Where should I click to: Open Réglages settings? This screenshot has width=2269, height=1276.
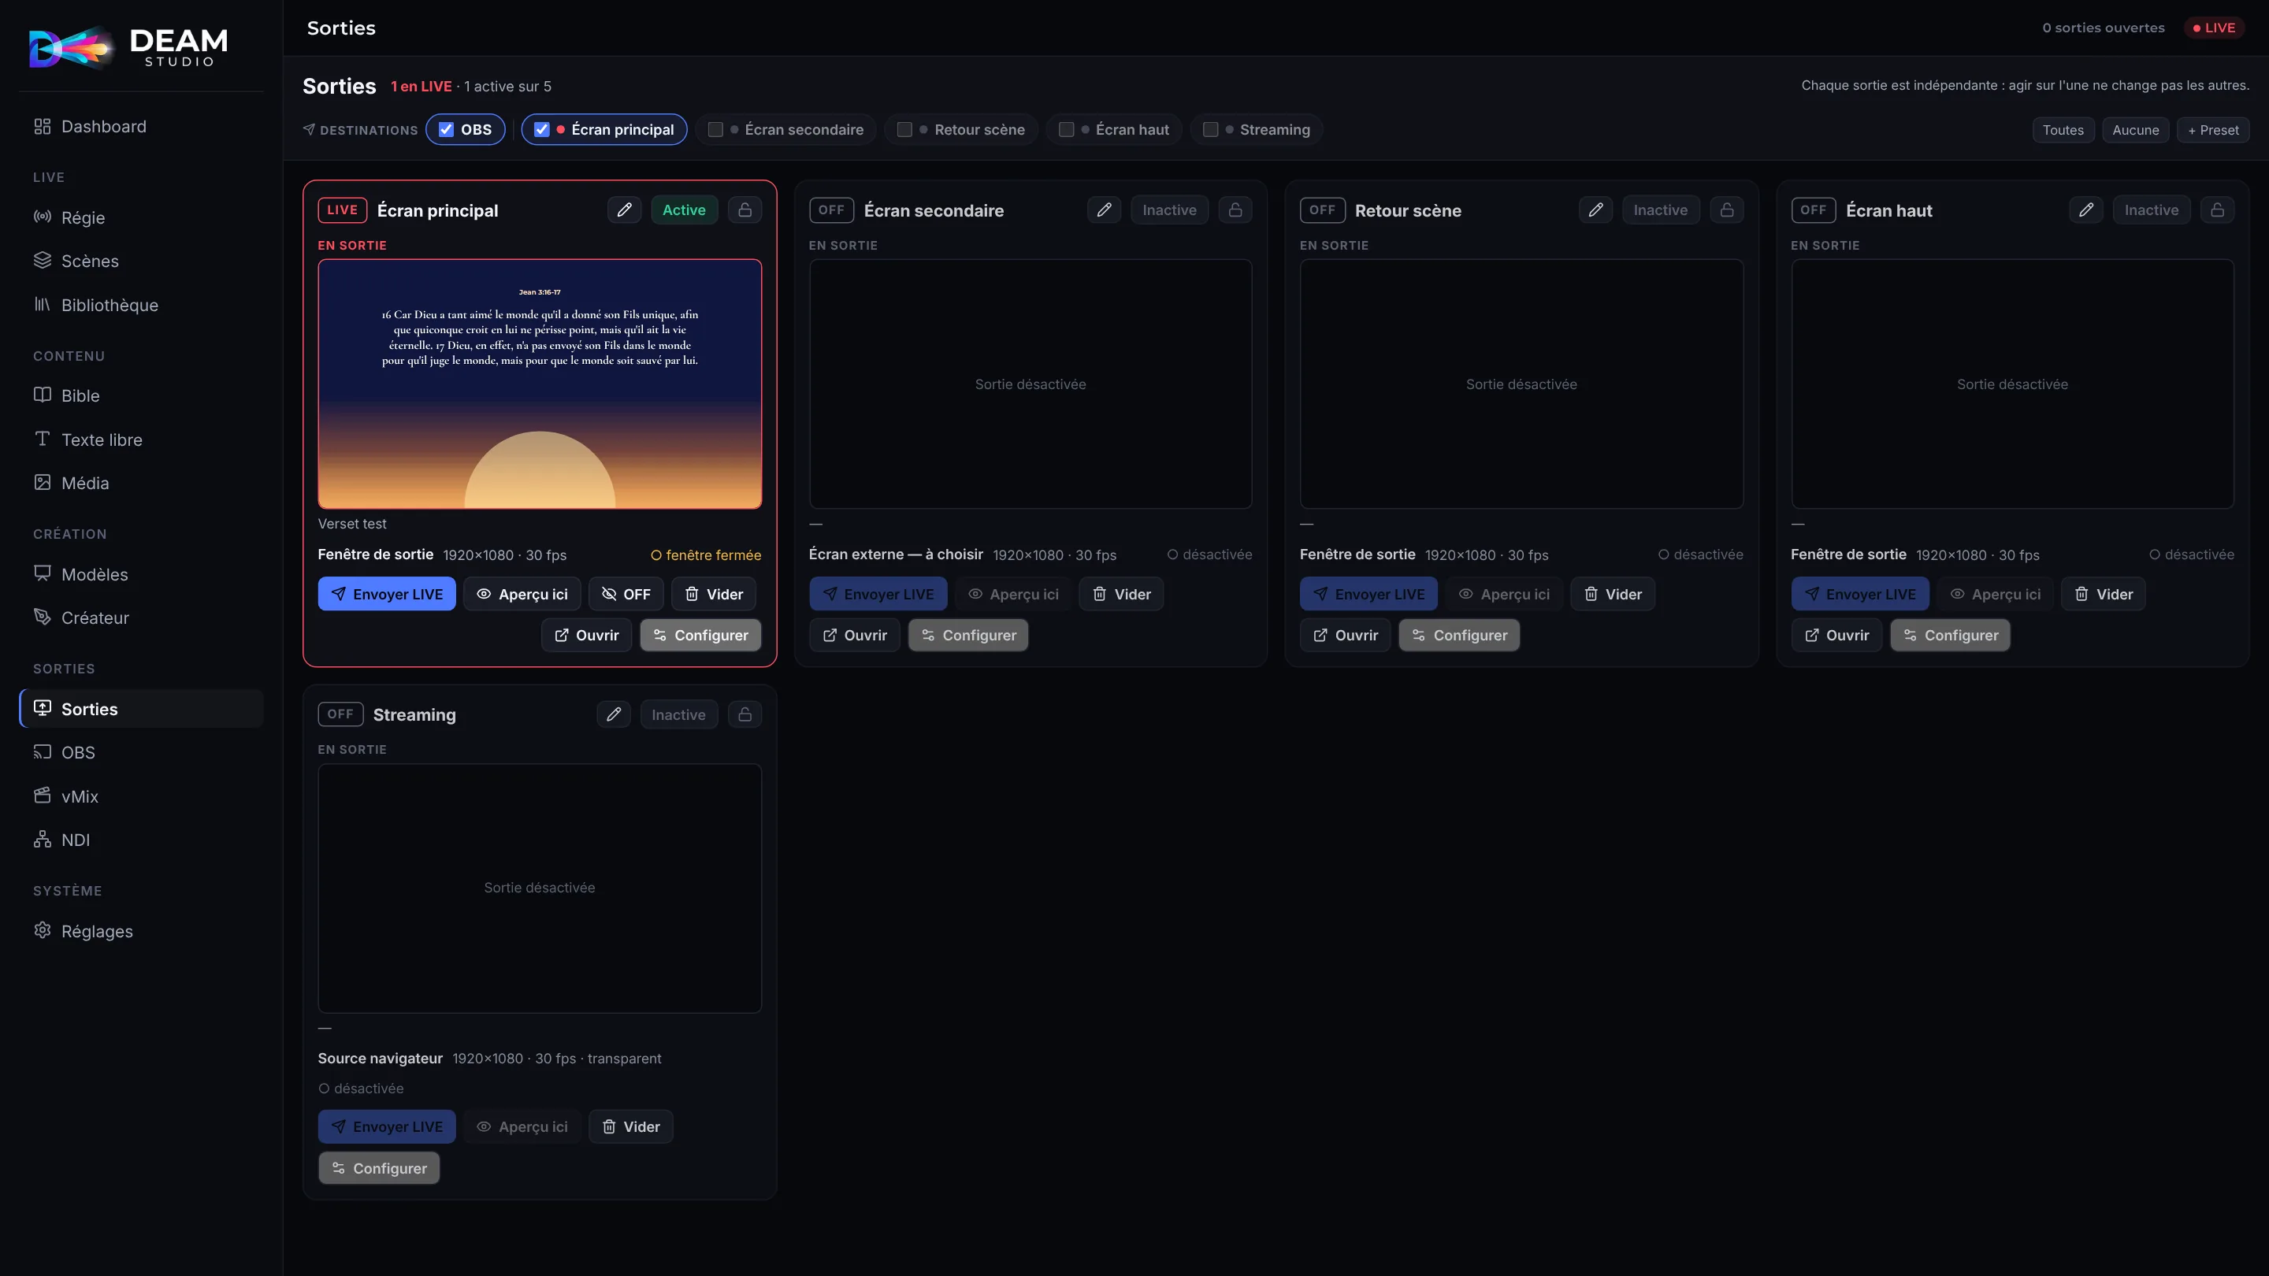141,931
